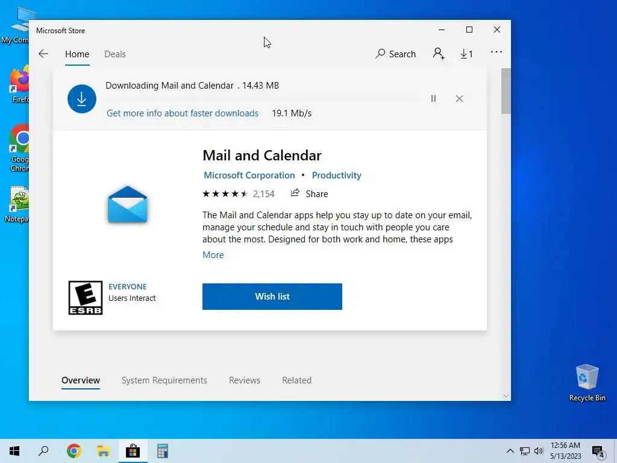This screenshot has width=617, height=463.
Task: Show hidden system tray icons
Action: coord(510,451)
